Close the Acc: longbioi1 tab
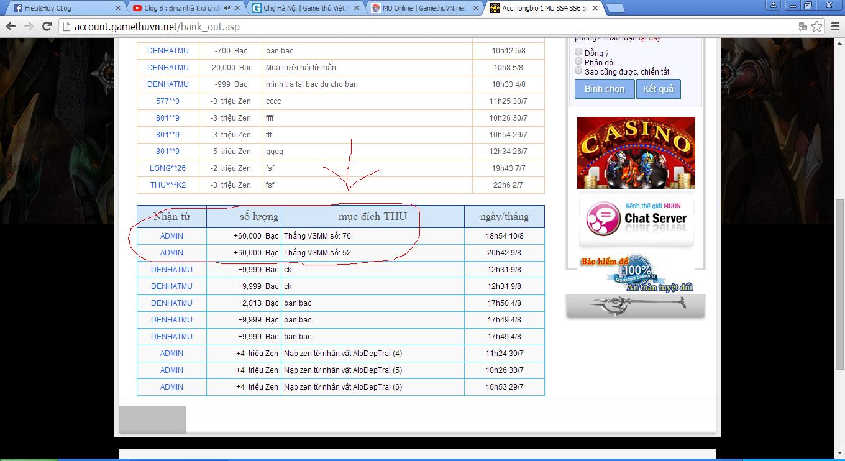This screenshot has height=461, width=845. click(x=594, y=8)
